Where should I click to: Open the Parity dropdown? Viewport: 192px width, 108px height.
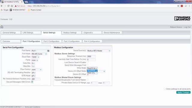point(35,60)
